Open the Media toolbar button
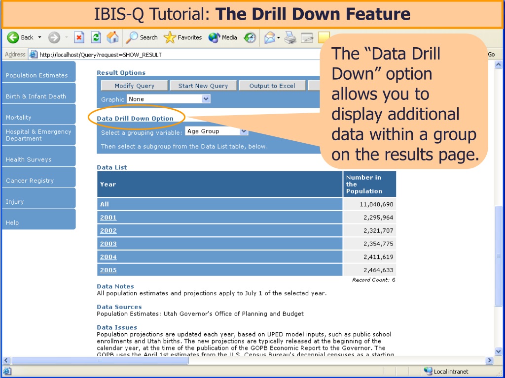Image resolution: width=505 pixels, height=378 pixels. [x=222, y=37]
